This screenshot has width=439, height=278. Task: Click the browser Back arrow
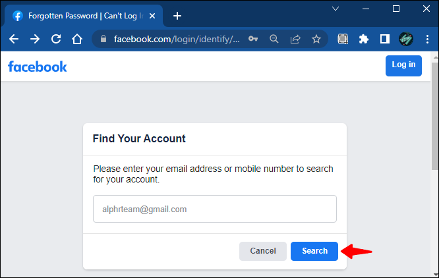[14, 39]
